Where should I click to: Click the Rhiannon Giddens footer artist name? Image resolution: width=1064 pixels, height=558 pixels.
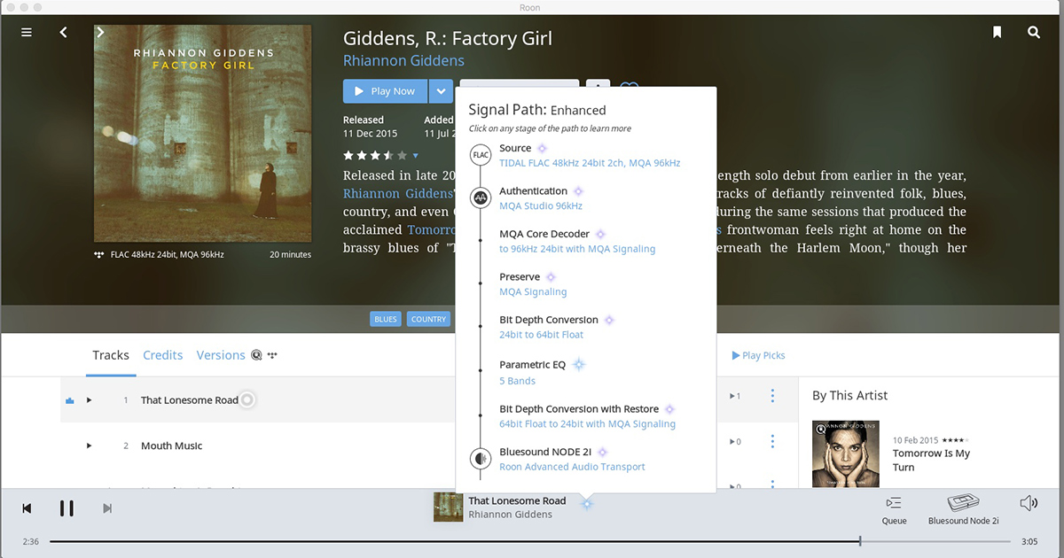click(510, 514)
